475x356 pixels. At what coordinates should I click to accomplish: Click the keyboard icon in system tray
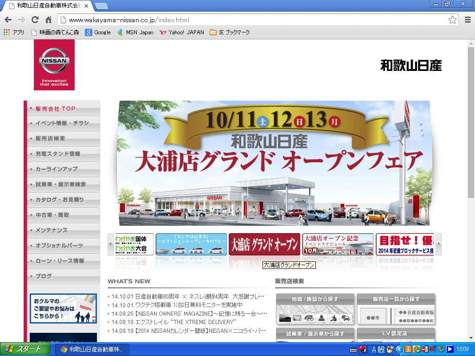tap(353, 350)
